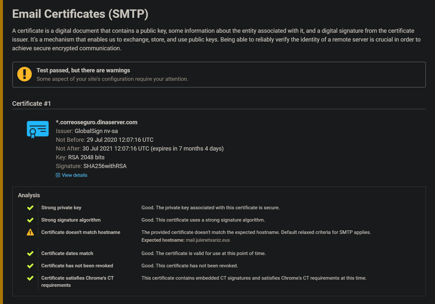Click the plus icon before View details
435x304 pixels.
click(x=58, y=175)
